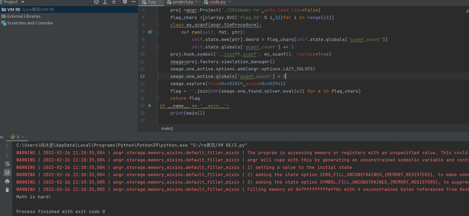
Task: Close the code.py editor tab
Action: (230, 2)
